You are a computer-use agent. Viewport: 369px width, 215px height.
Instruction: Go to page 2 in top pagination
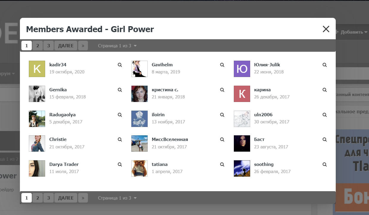37,46
